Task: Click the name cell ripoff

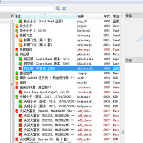Action: click(82, 83)
